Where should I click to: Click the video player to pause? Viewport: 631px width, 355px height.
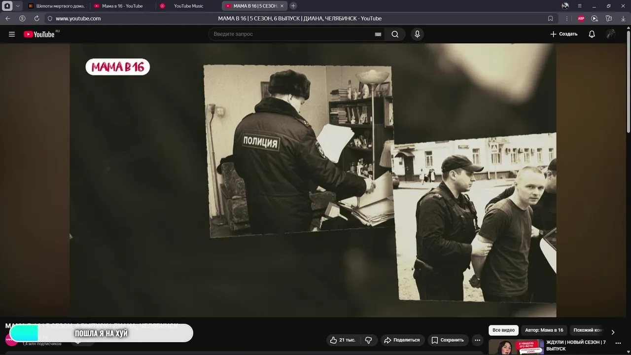pos(313,180)
